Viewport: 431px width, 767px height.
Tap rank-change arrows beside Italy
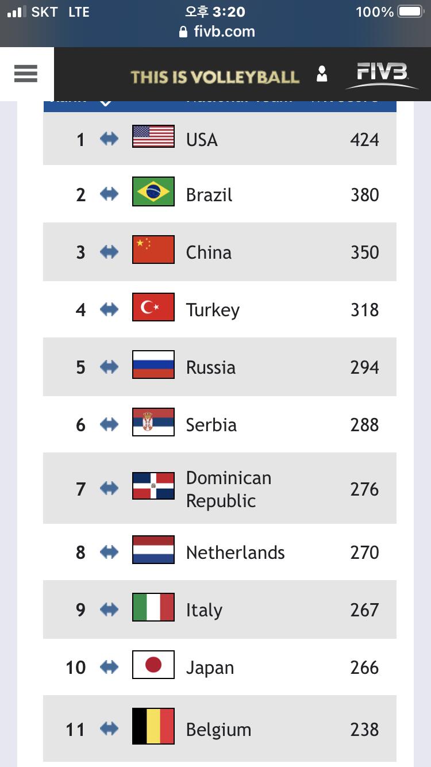point(109,609)
